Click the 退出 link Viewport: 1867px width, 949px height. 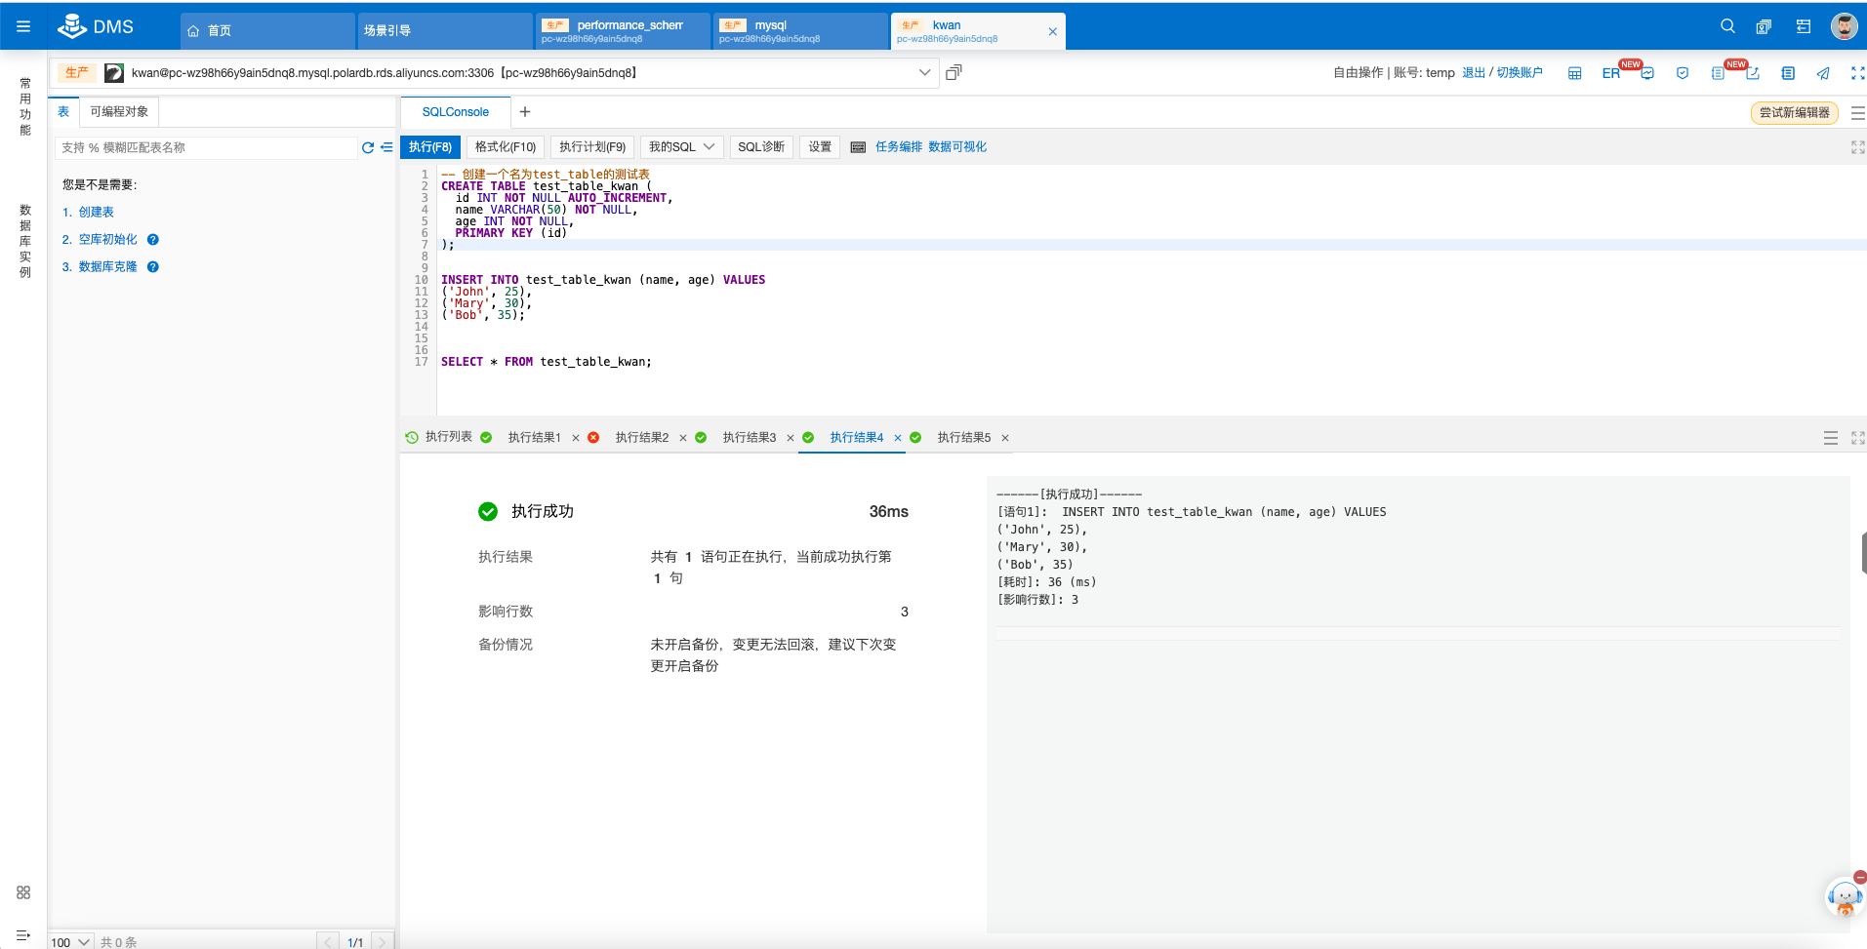tap(1474, 73)
